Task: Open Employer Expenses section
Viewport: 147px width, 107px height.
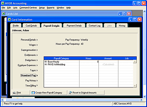Action: (x=28, y=65)
